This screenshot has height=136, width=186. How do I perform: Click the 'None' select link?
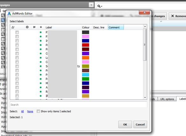pos(30,111)
